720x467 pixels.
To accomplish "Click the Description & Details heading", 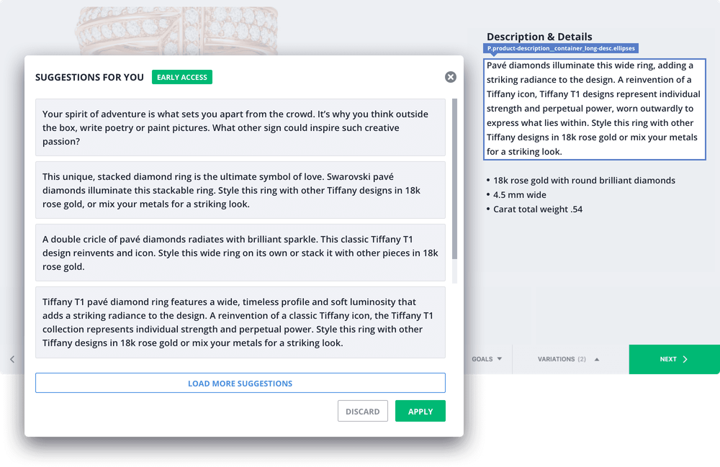I will tap(539, 37).
